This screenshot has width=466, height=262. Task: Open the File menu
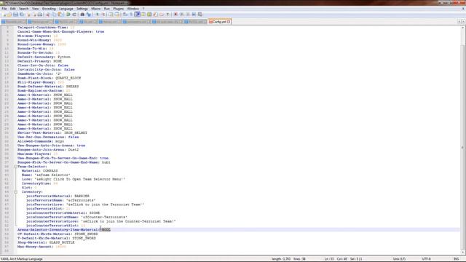coord(4,9)
